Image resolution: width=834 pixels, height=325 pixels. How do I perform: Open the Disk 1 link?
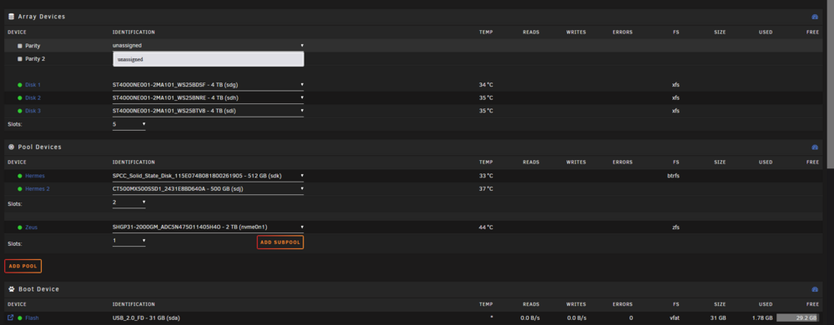33,85
